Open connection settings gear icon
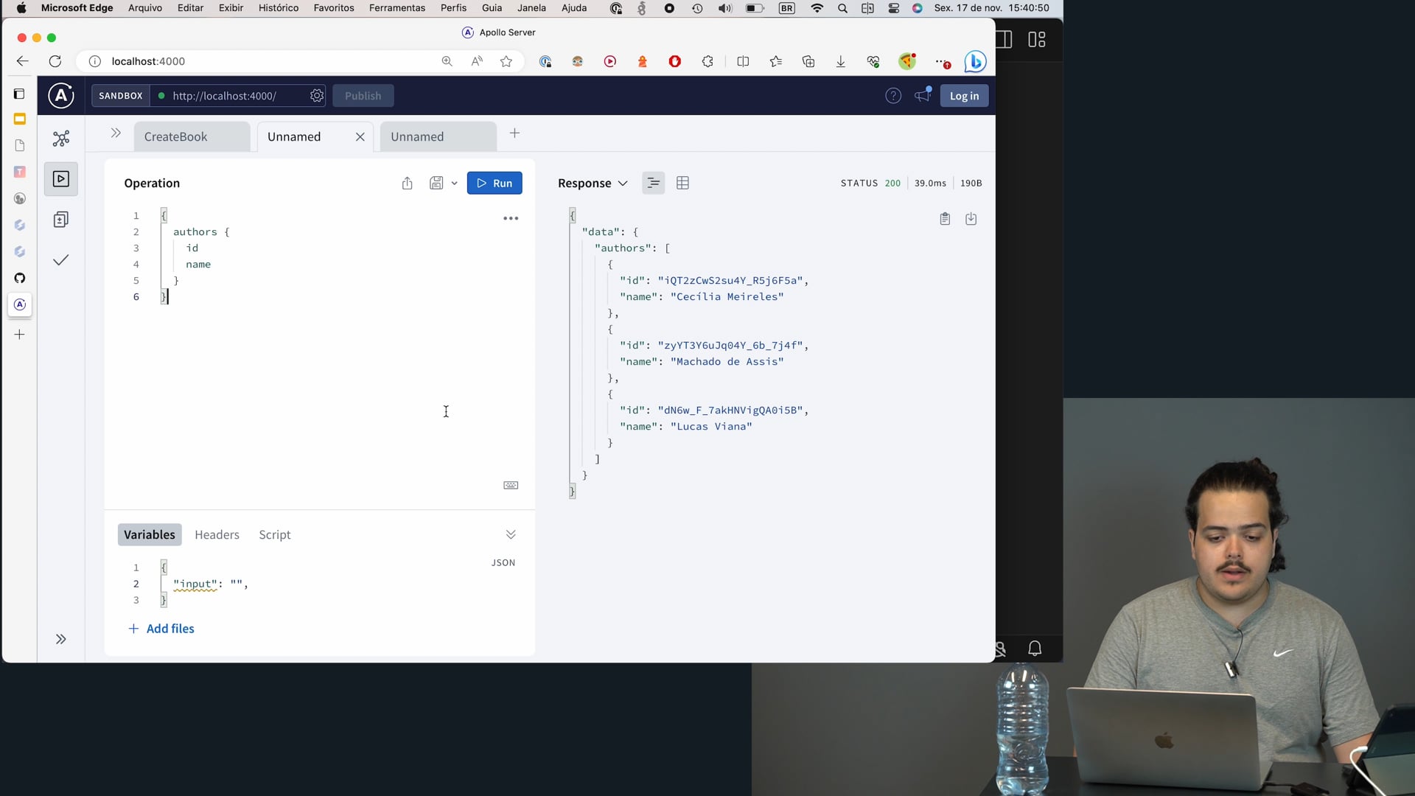This screenshot has height=796, width=1415. tap(317, 96)
